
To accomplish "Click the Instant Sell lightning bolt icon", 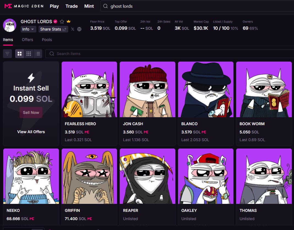I will click(x=31, y=78).
